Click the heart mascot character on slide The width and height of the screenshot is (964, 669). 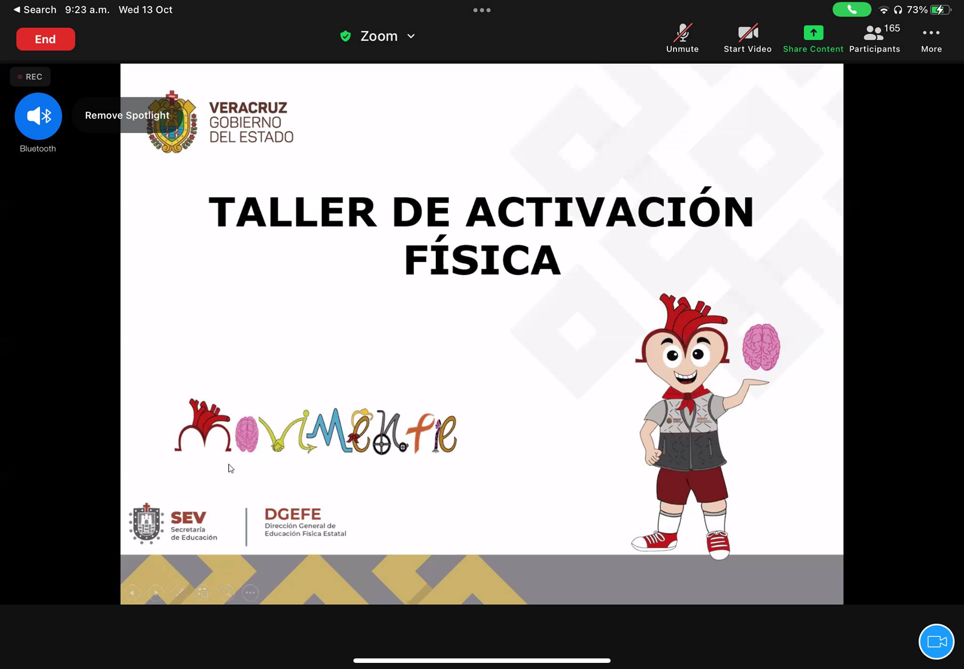point(705,426)
